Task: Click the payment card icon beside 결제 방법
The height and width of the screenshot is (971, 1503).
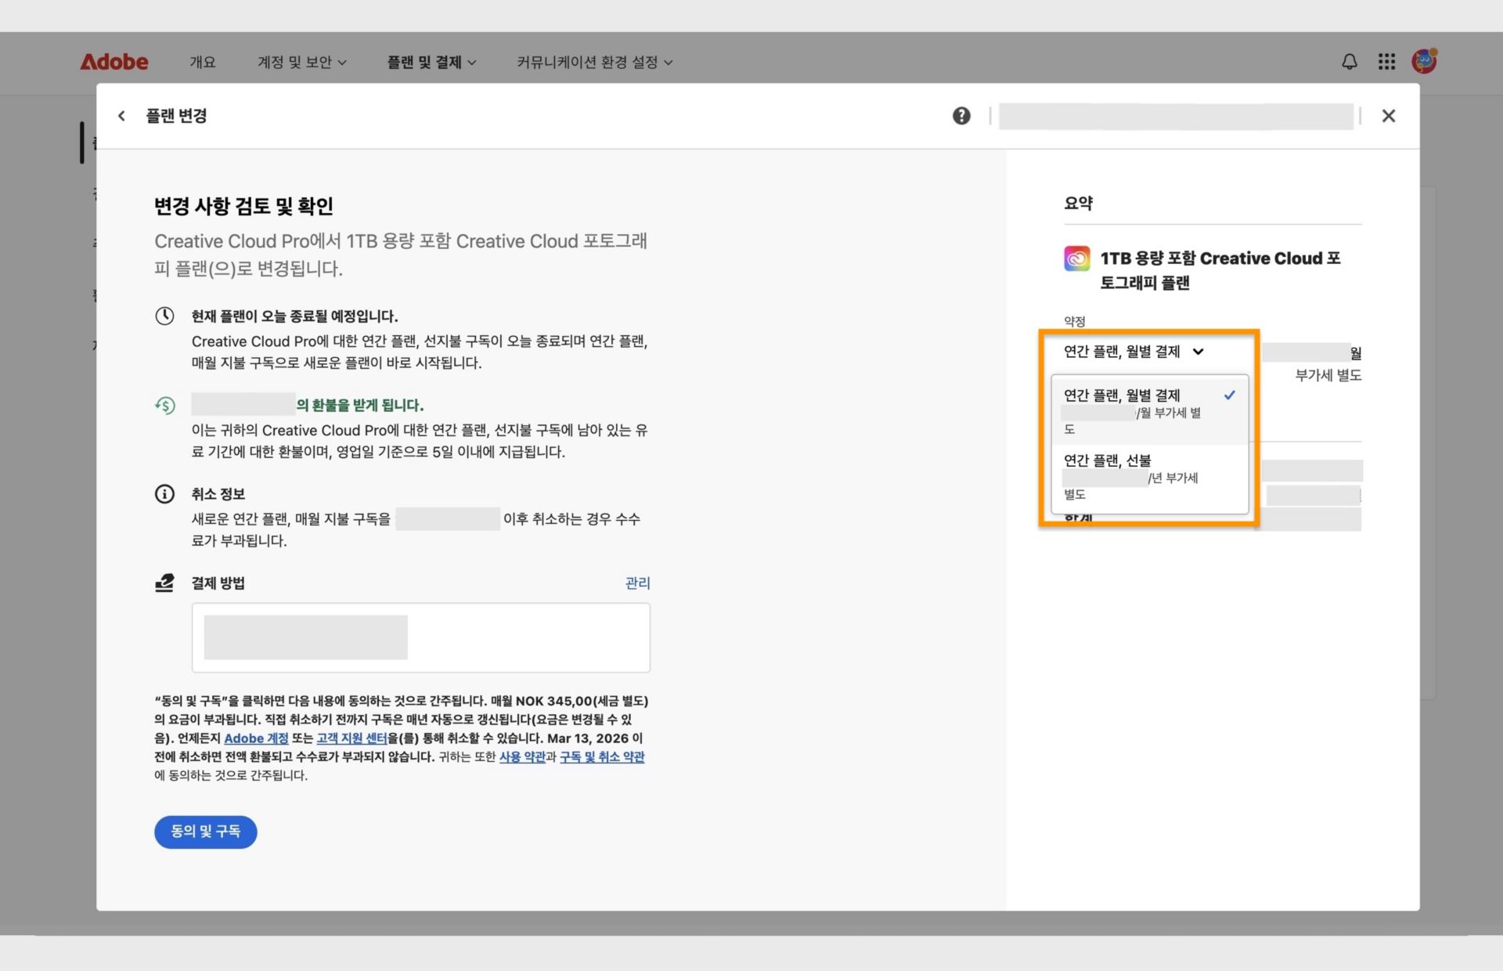Action: coord(164,583)
